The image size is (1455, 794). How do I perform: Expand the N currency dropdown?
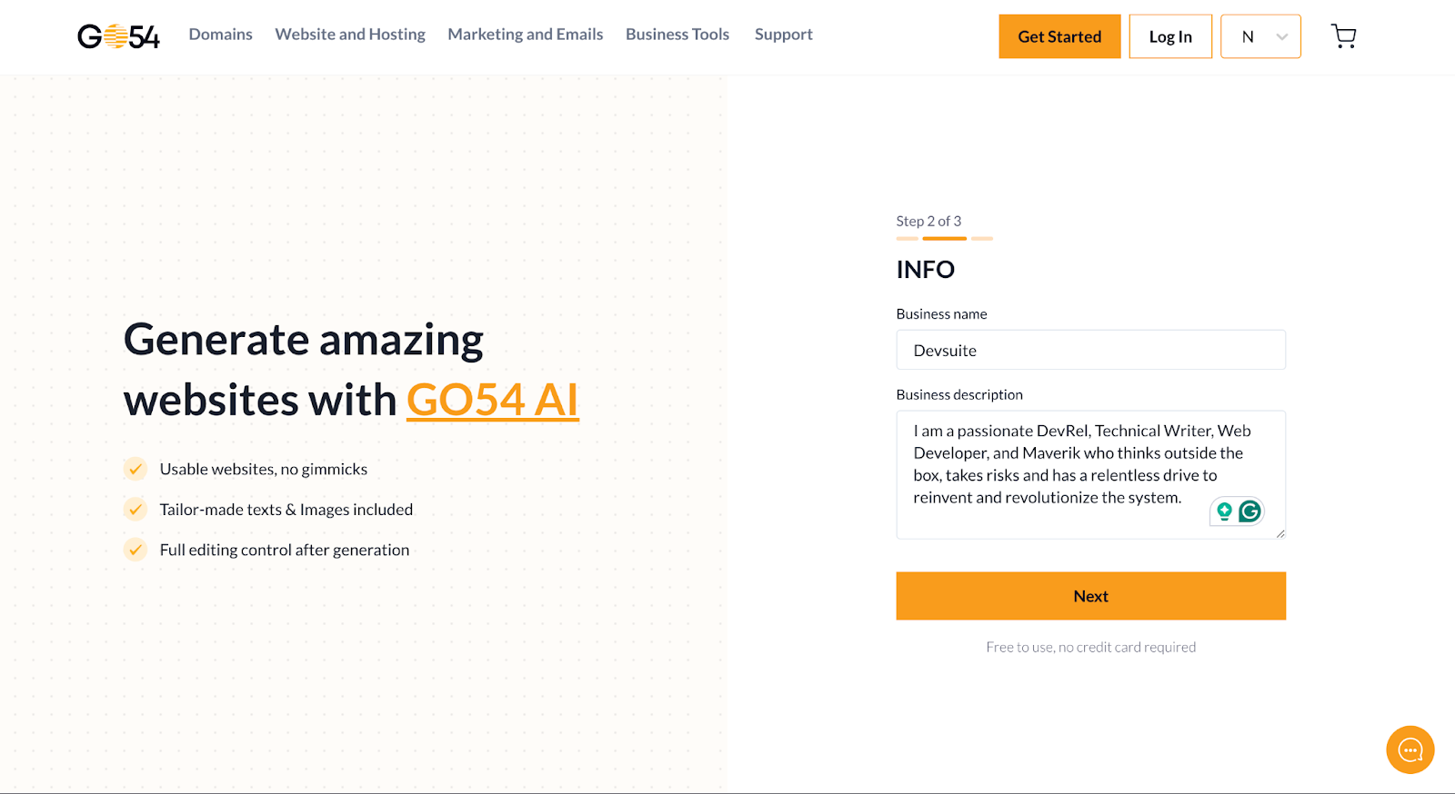1260,36
